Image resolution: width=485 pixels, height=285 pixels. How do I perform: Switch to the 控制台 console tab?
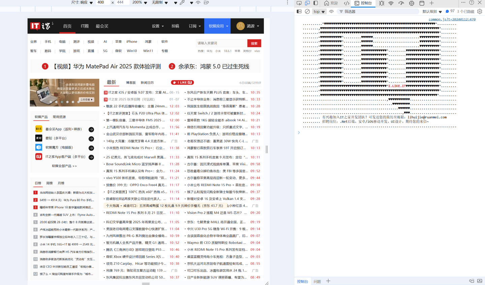[363, 3]
